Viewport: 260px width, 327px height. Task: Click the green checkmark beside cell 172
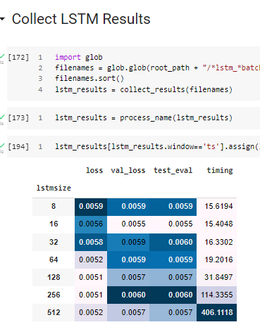2,56
